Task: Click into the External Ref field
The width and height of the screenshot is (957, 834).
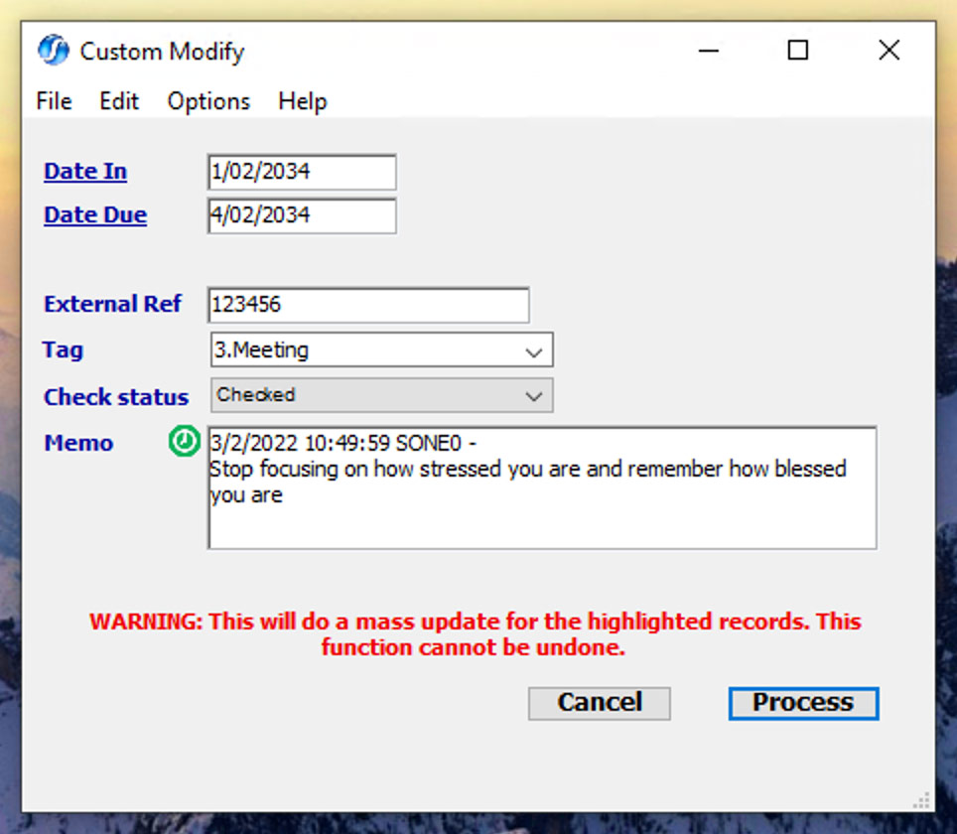Action: 368,305
